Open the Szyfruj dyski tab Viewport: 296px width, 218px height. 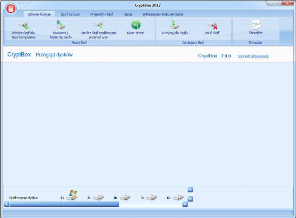point(70,14)
